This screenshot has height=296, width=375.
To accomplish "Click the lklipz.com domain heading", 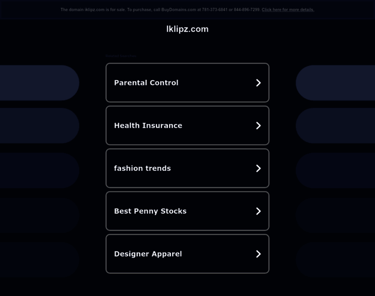I will click(x=187, y=29).
